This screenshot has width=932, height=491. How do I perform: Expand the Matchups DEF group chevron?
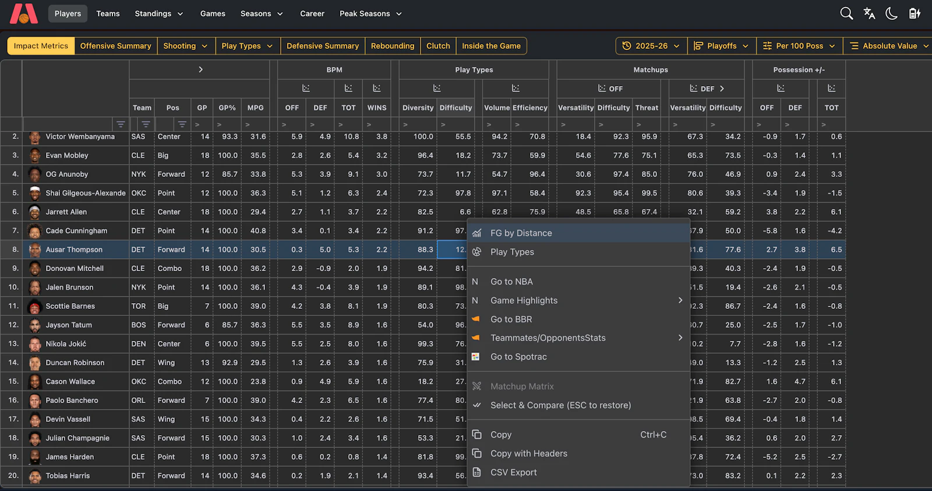pyautogui.click(x=722, y=88)
